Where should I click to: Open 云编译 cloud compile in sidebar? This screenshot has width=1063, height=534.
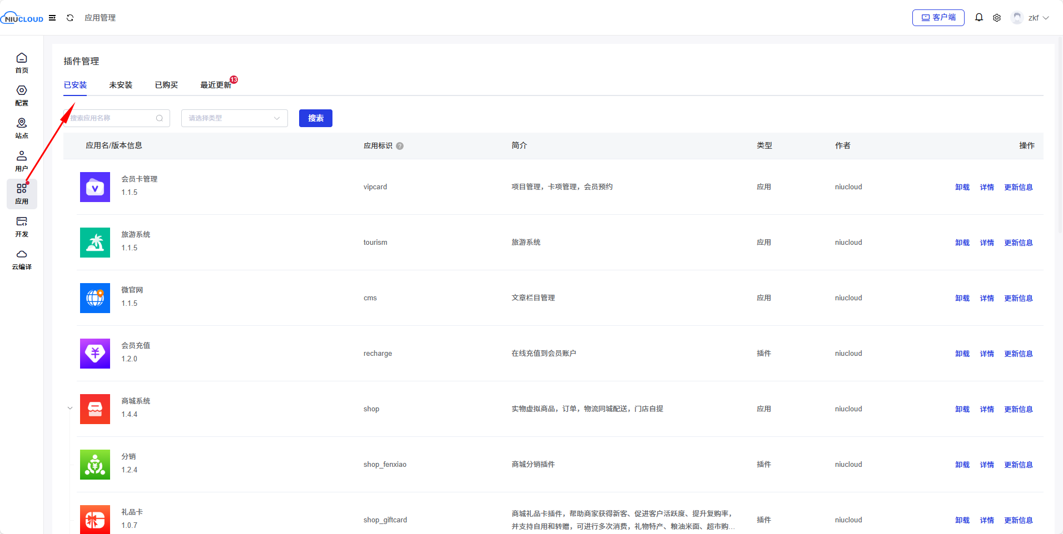(x=22, y=259)
